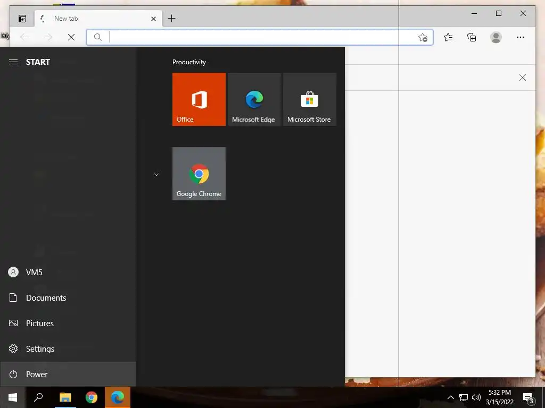Stop loading the page in Edge
The width and height of the screenshot is (545, 408).
pos(71,37)
